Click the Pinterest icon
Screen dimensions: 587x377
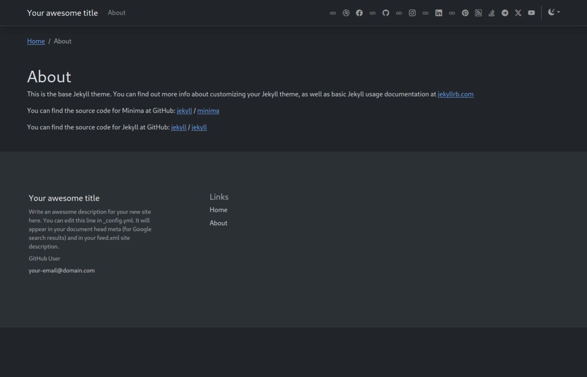pos(465,13)
